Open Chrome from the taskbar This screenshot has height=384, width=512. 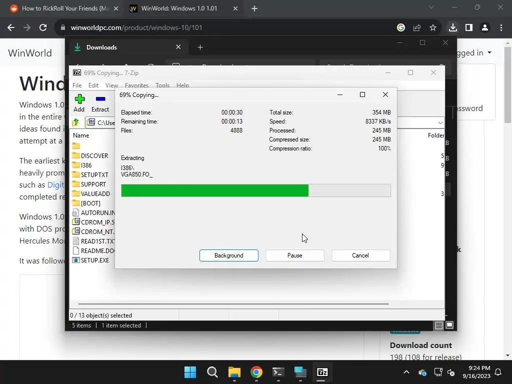pyautogui.click(x=256, y=372)
